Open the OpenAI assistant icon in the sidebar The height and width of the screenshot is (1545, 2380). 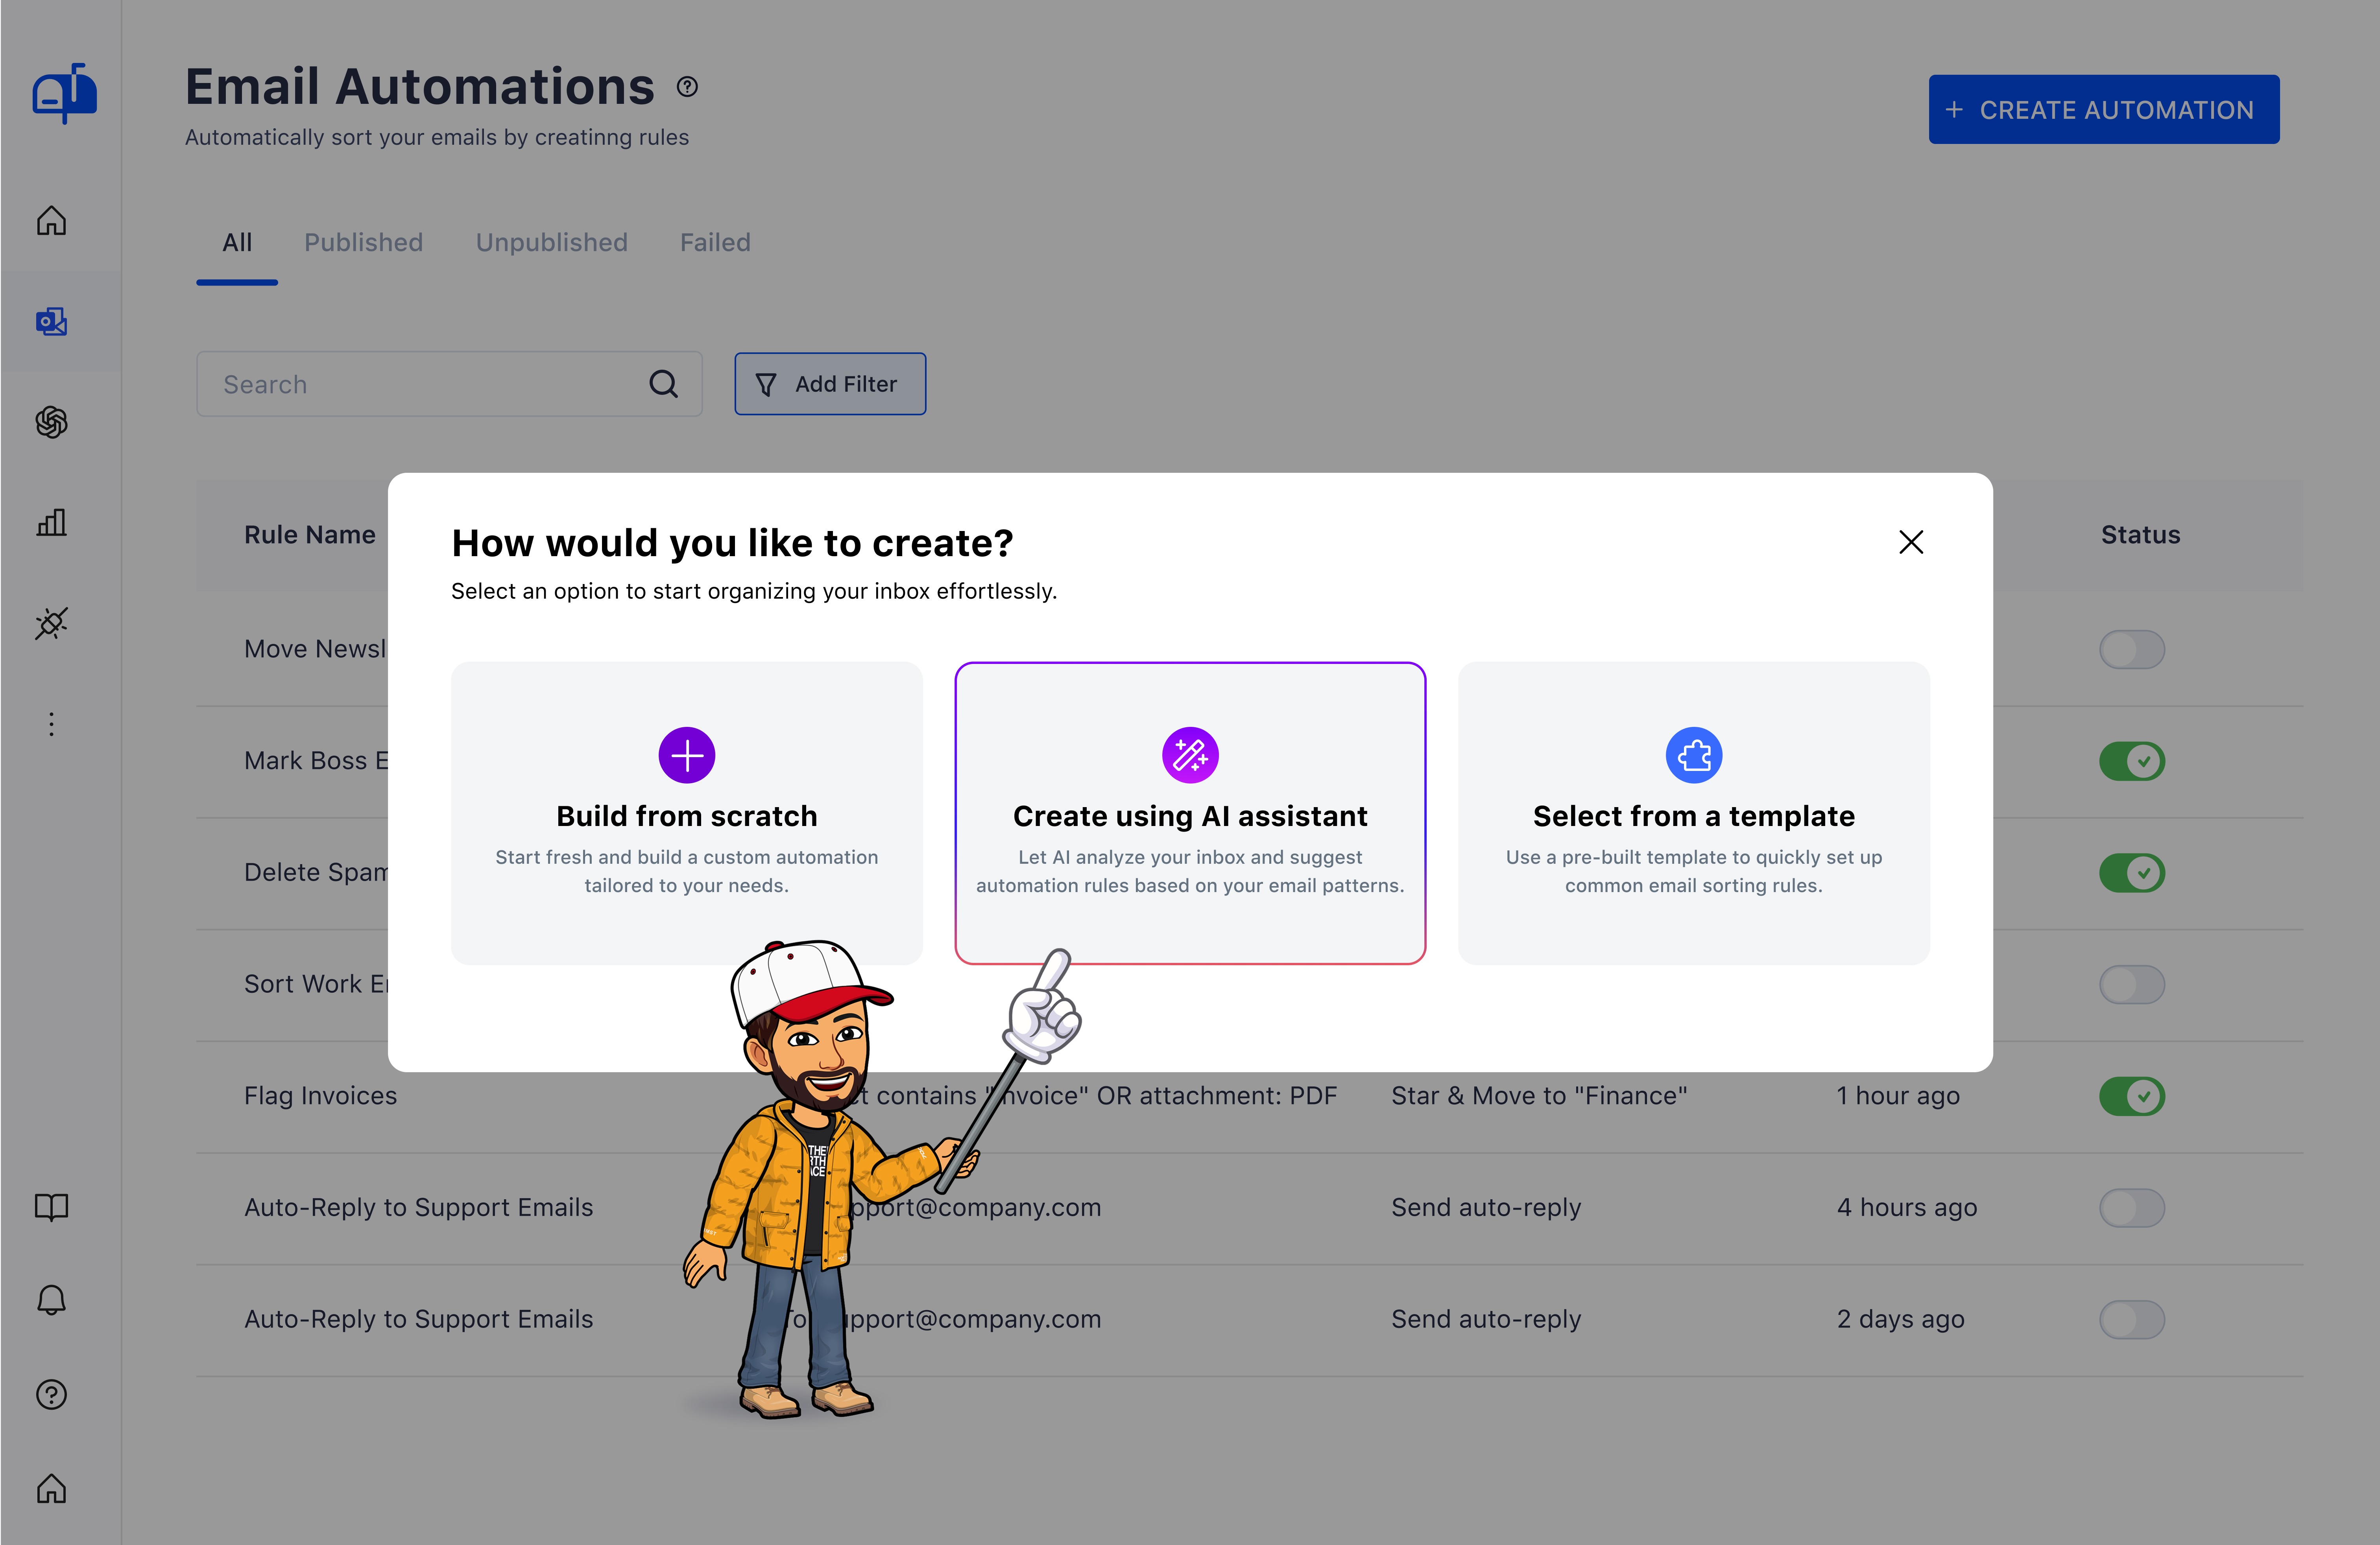[x=52, y=422]
